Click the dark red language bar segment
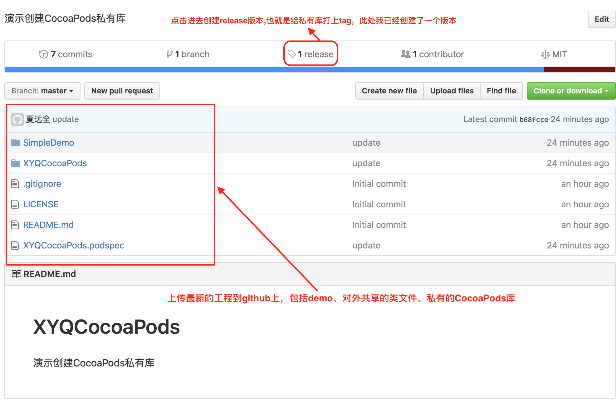 (579, 69)
